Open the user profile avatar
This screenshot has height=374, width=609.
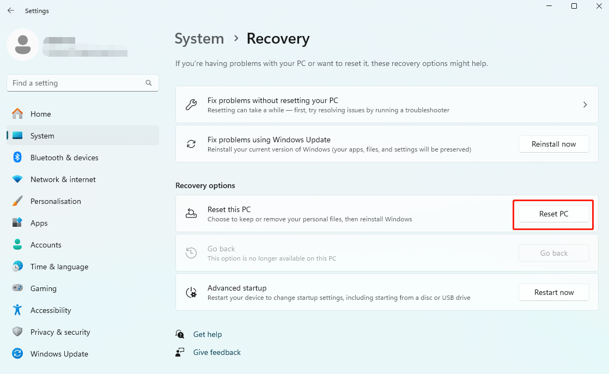pos(22,45)
